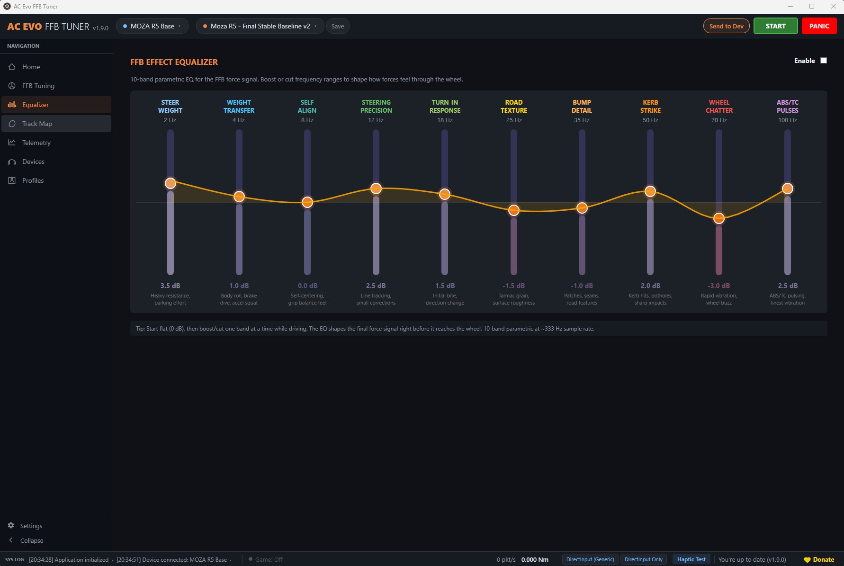Click the Game Off status indicator dot

(x=251, y=559)
